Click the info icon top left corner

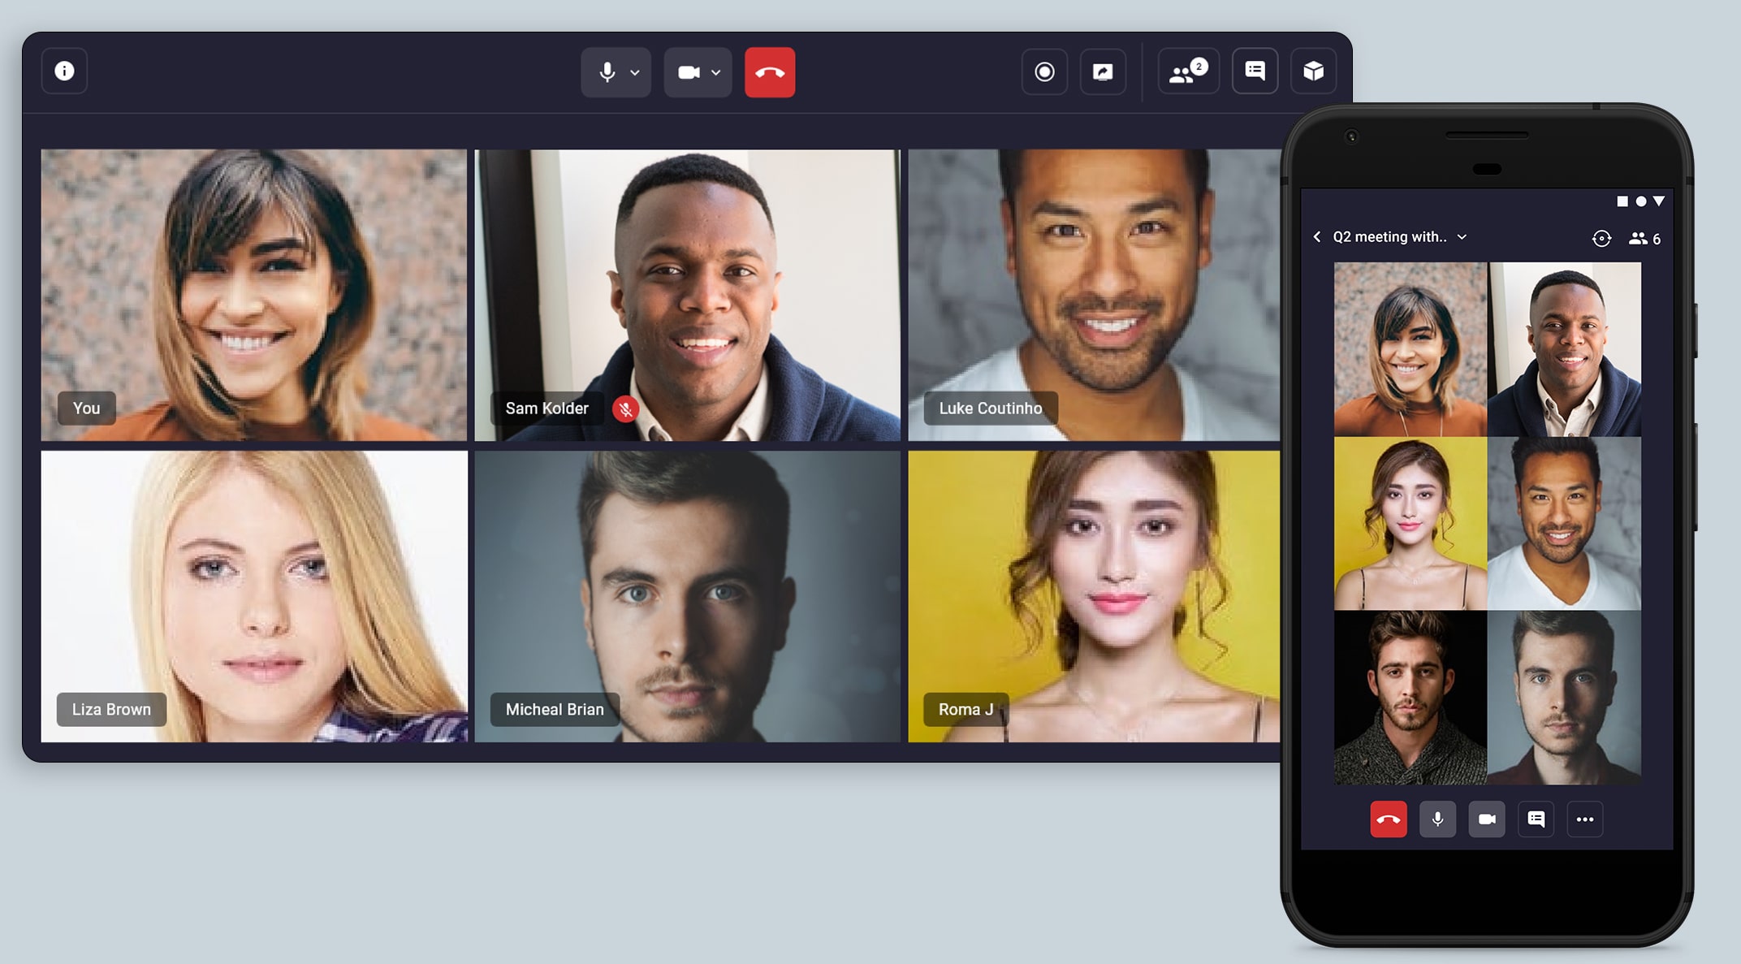pyautogui.click(x=64, y=71)
